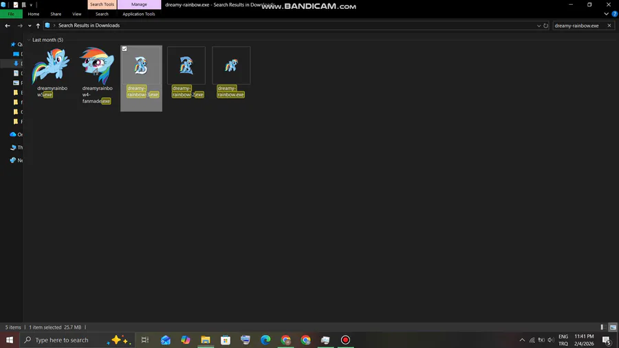Select Downloads in navigation pane
The image size is (619, 348).
17,63
